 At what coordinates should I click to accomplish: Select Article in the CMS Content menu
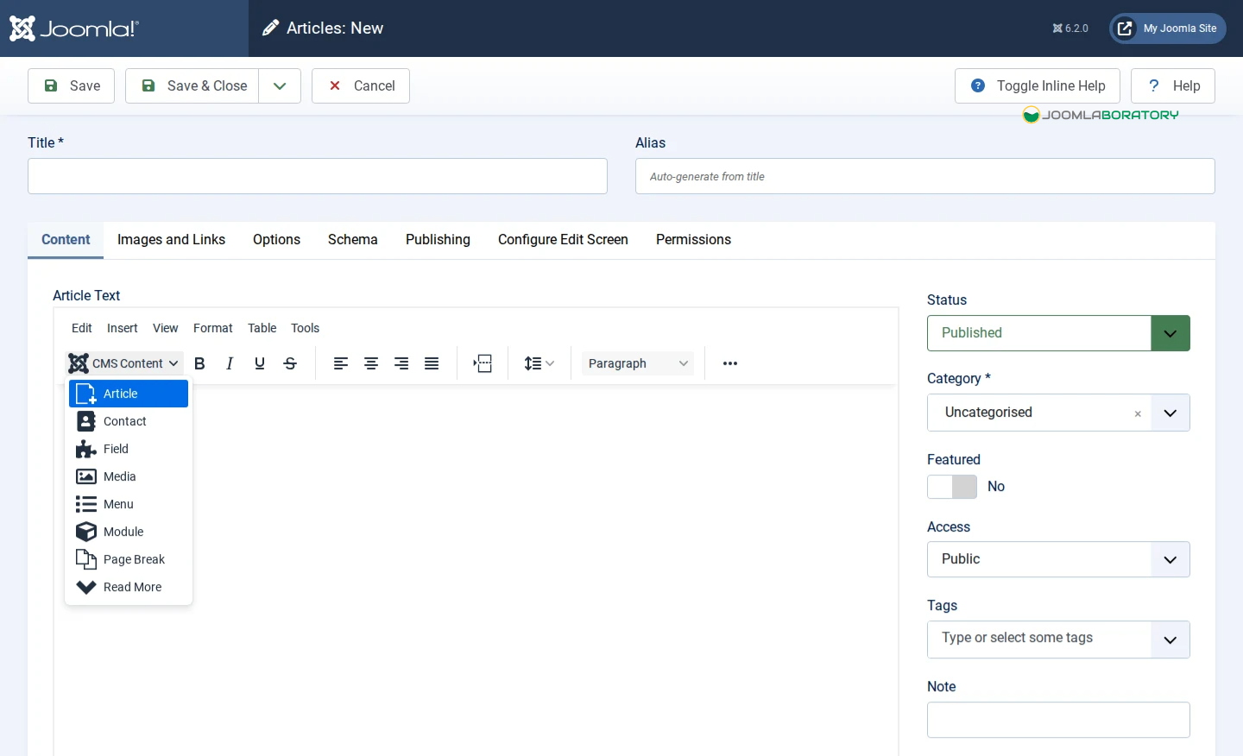pos(129,394)
